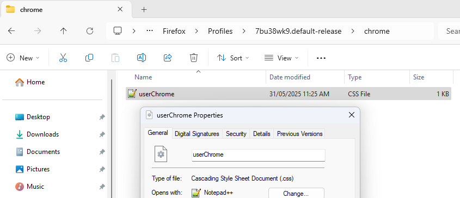Open the Sort dropdown

[x=233, y=58]
